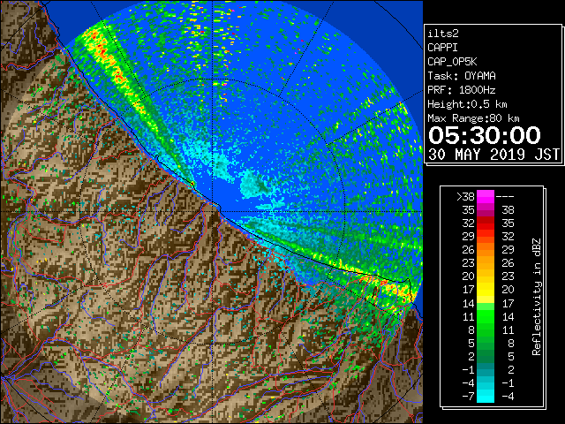Click the CAPPI product label

[442, 48]
